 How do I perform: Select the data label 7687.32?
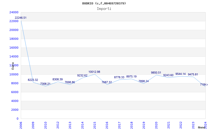pyautogui.click(x=107, y=82)
